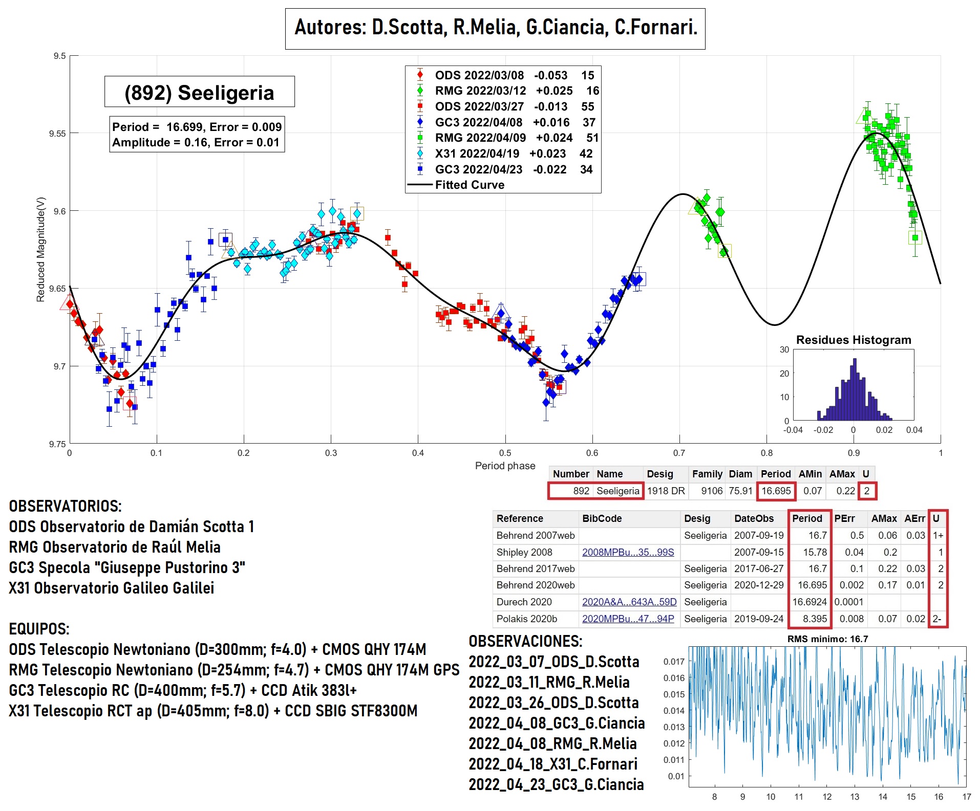The width and height of the screenshot is (980, 811).
Task: Click the GC3 Telescopio RC D=400mm line
Action: point(183,690)
